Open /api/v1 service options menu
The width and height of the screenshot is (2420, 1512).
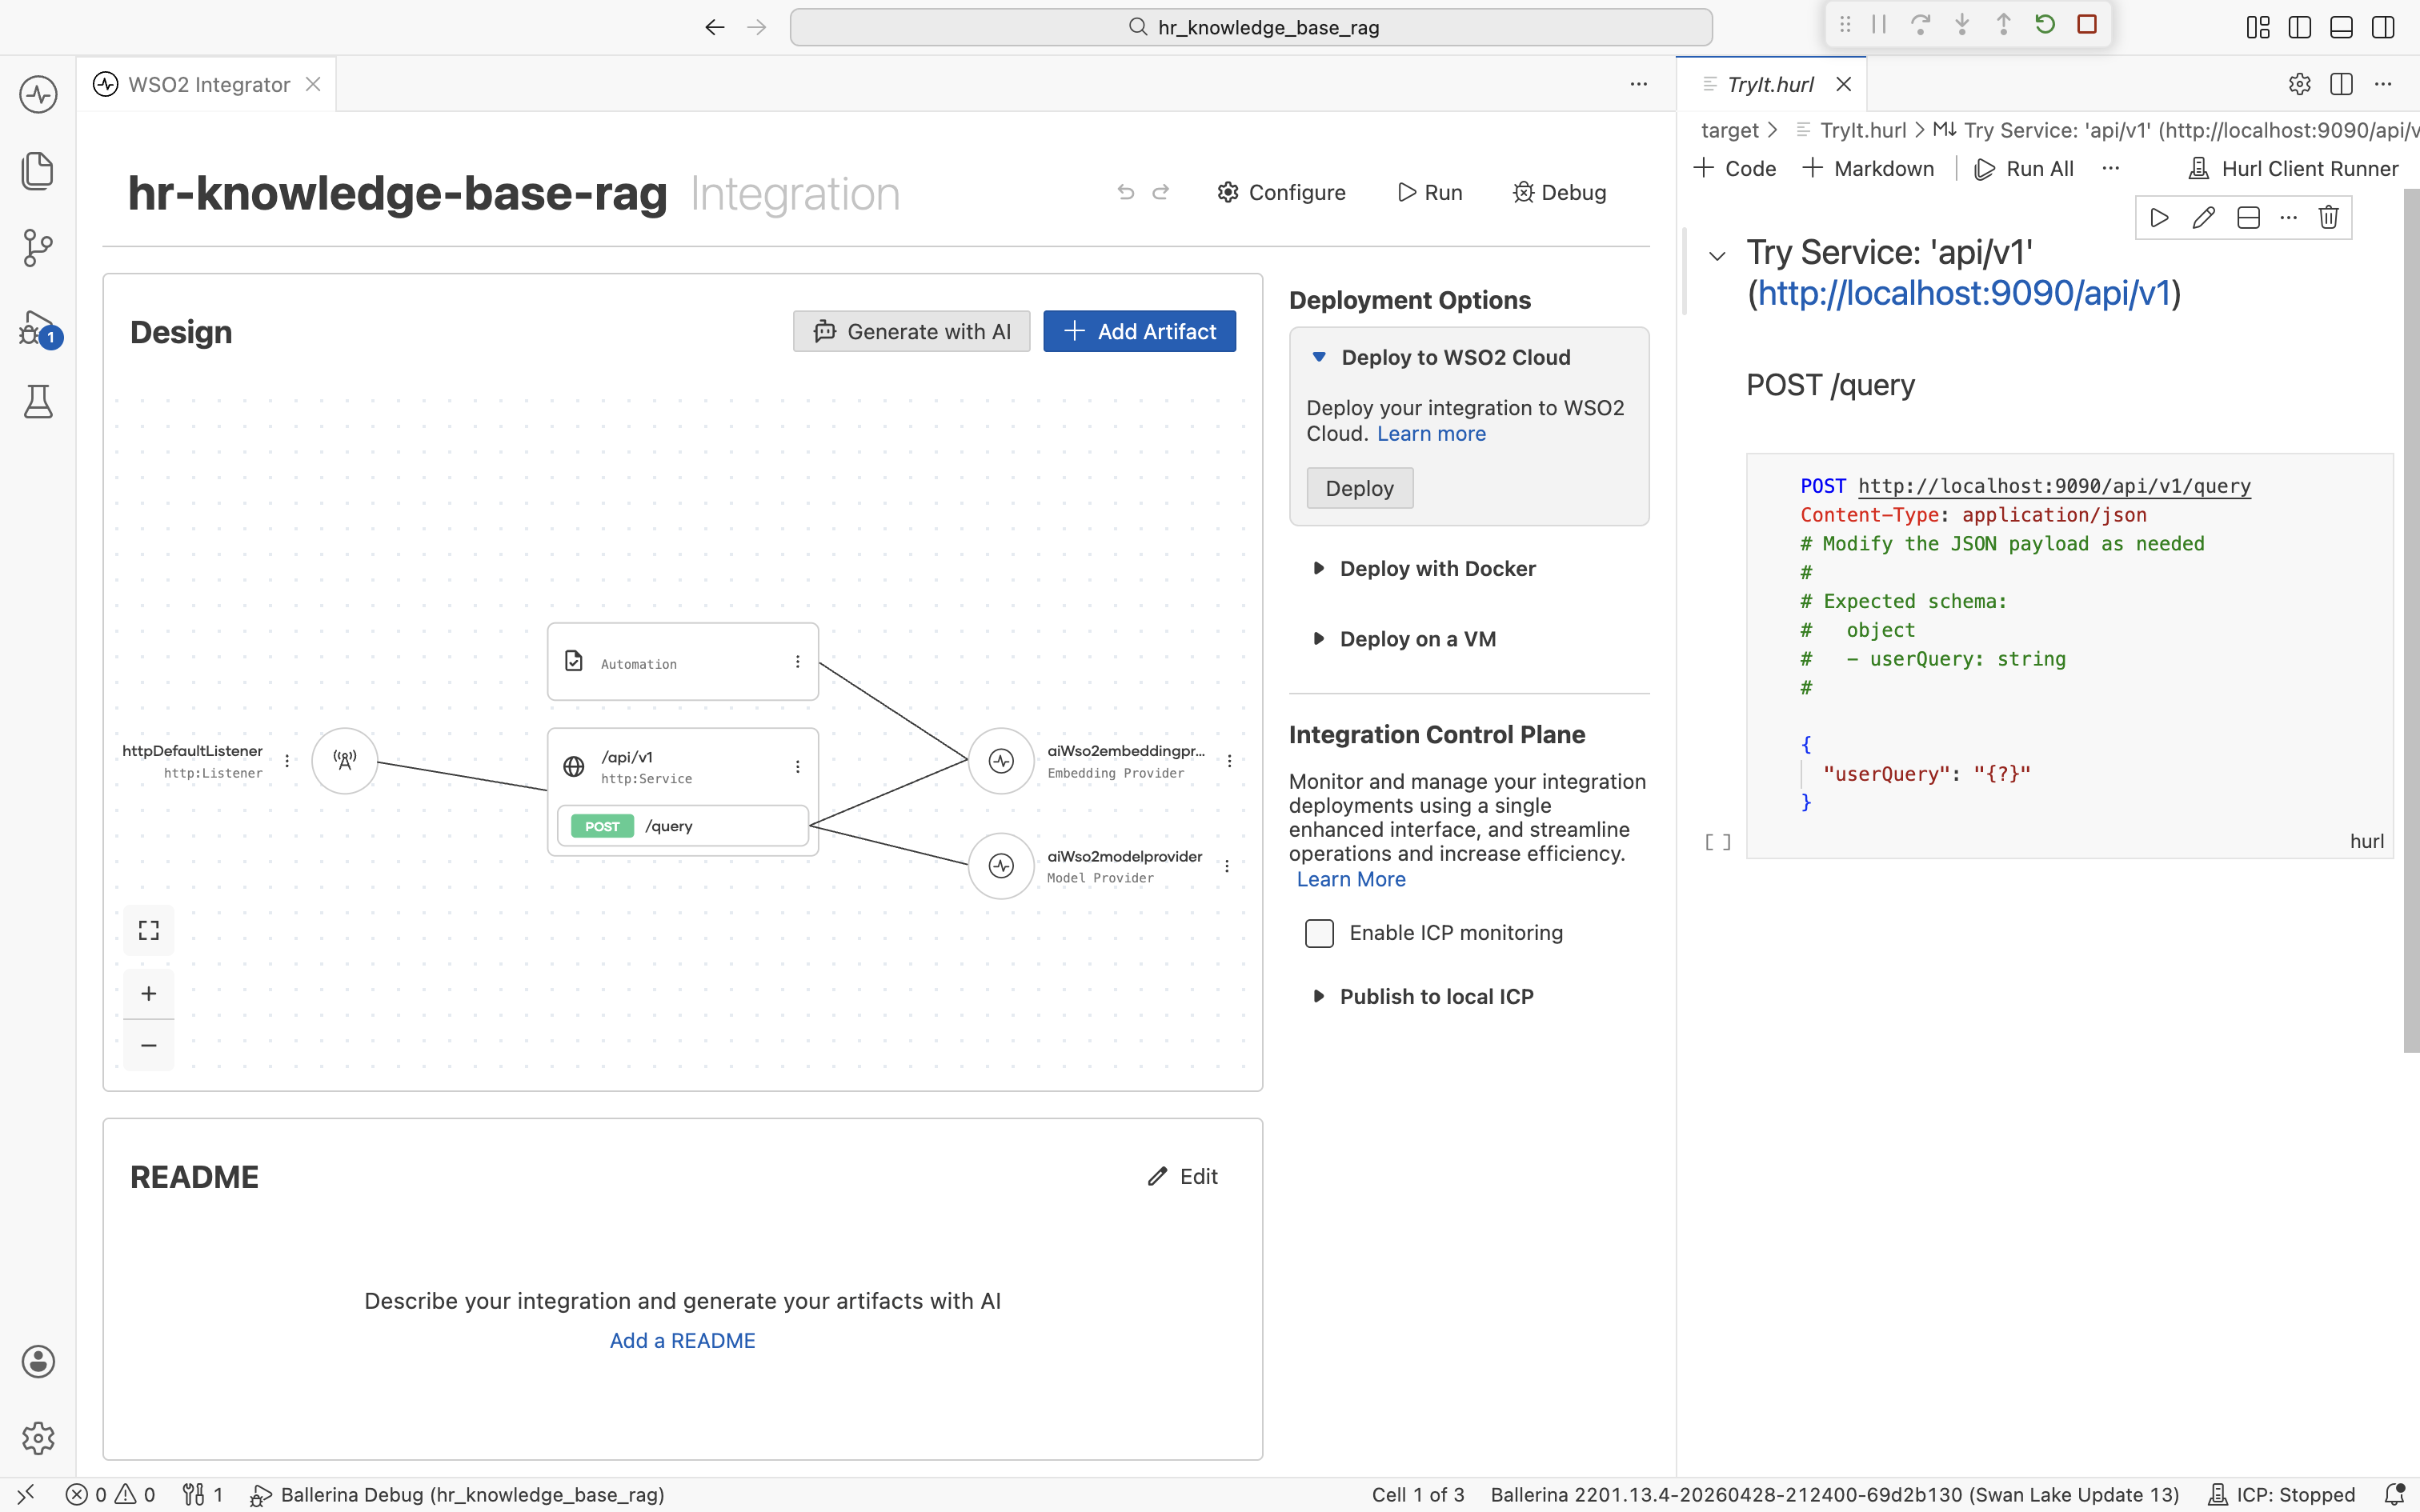[x=798, y=766]
